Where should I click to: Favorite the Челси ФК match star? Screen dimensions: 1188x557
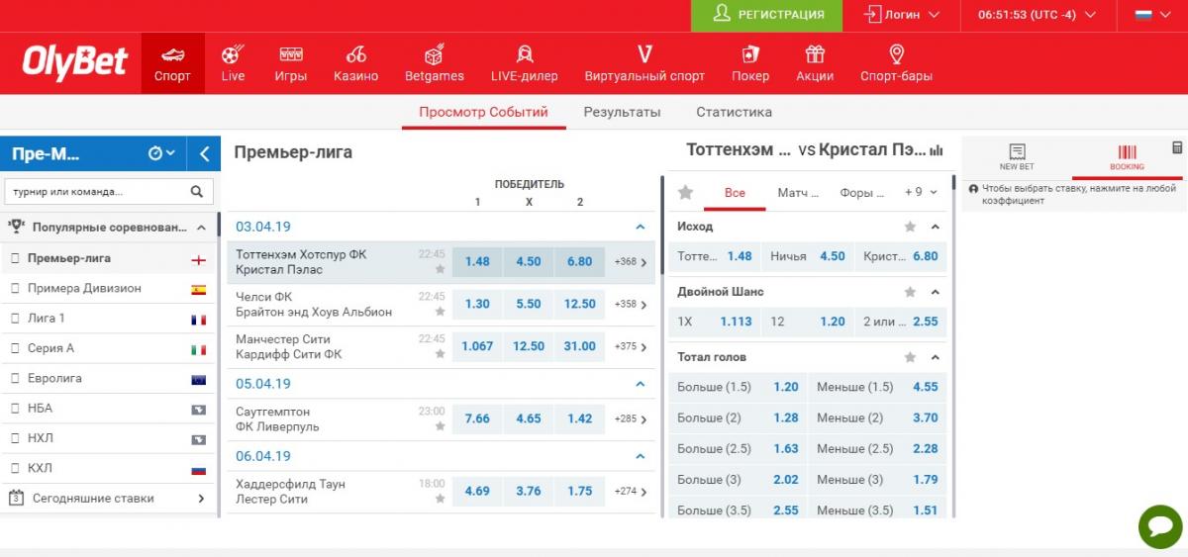tap(440, 311)
